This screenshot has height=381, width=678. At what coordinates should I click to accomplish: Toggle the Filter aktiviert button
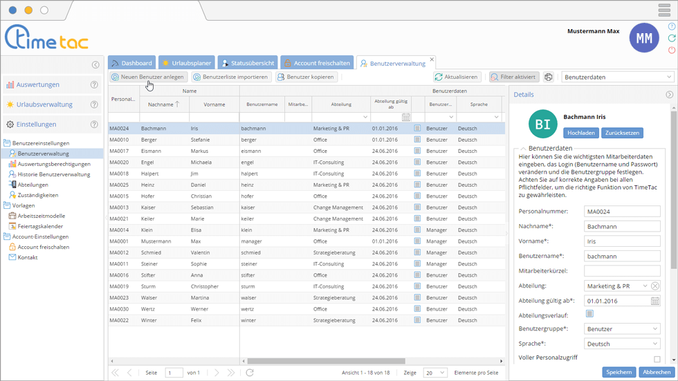(514, 77)
